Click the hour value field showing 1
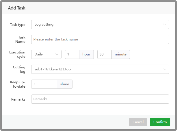Screen dimensions: 177x131 click(72, 54)
